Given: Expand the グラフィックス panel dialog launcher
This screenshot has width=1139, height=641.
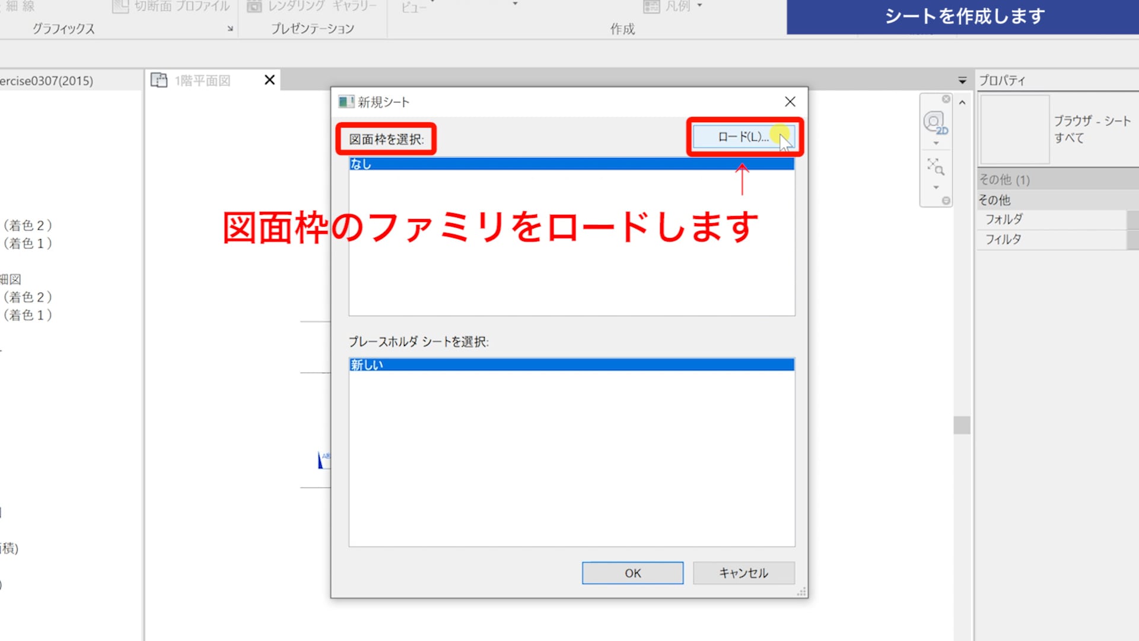Looking at the screenshot, I should coord(230,28).
